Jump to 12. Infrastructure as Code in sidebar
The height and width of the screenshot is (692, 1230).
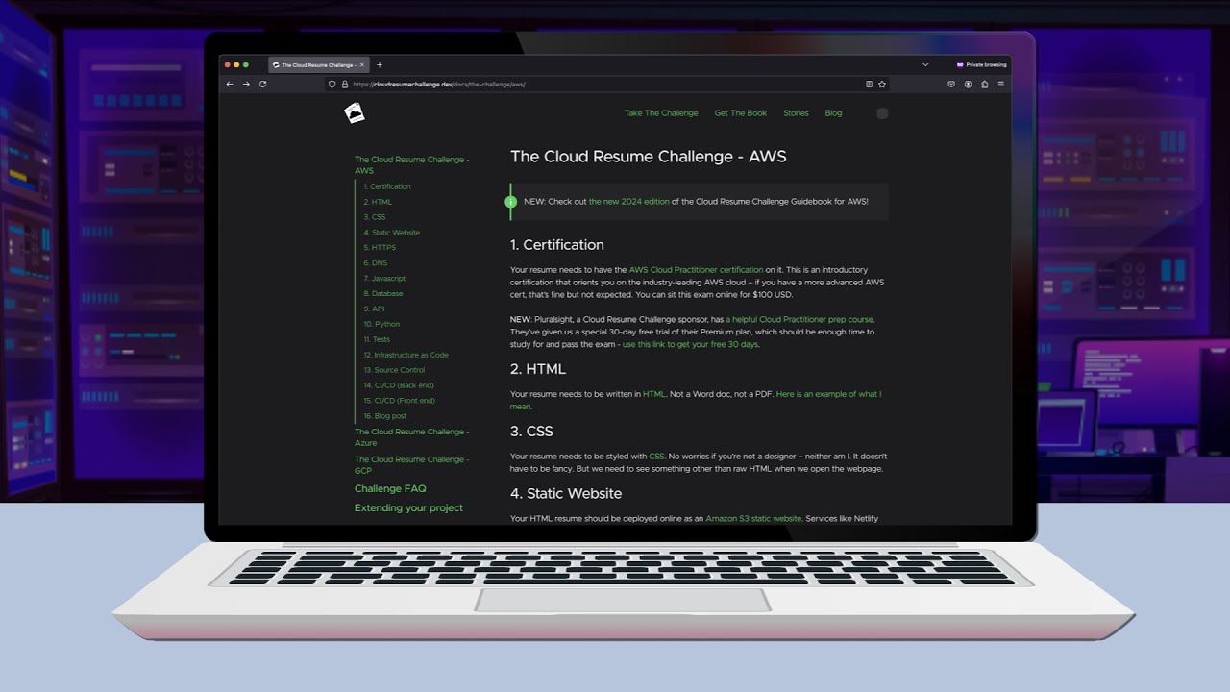(x=406, y=355)
